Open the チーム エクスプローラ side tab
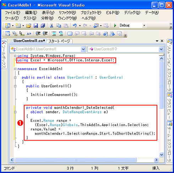This screenshot has height=173, width=174. (x=169, y=142)
